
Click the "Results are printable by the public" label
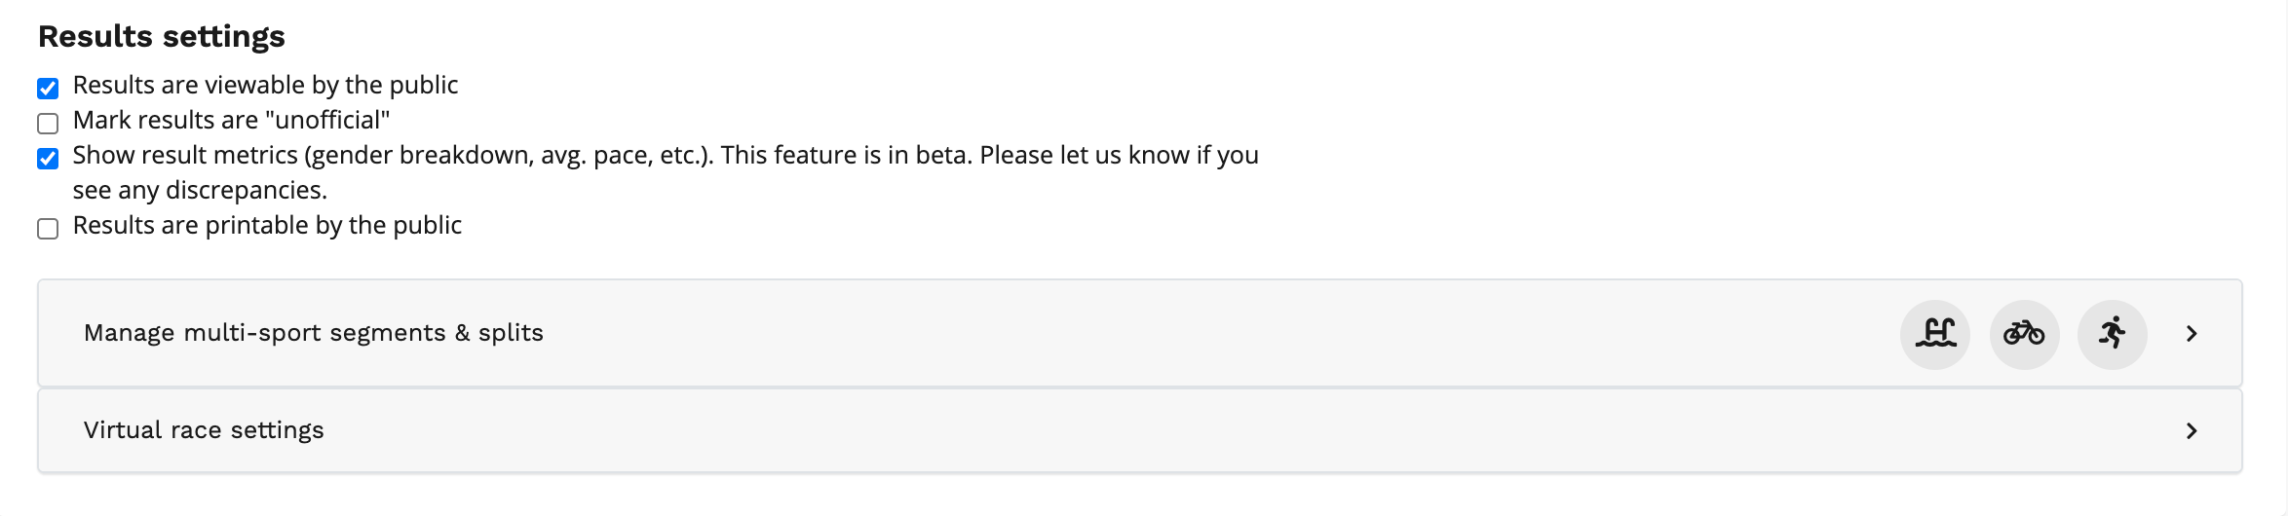coord(267,226)
